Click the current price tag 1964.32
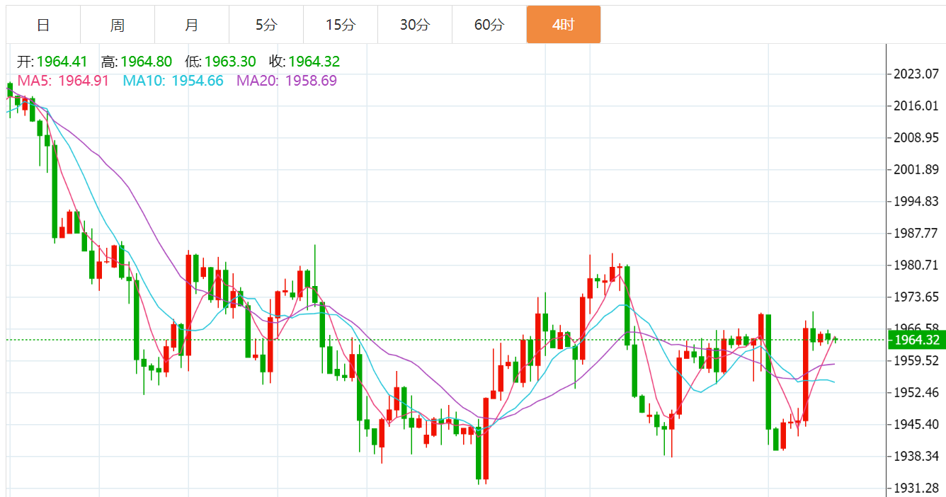 pyautogui.click(x=916, y=340)
